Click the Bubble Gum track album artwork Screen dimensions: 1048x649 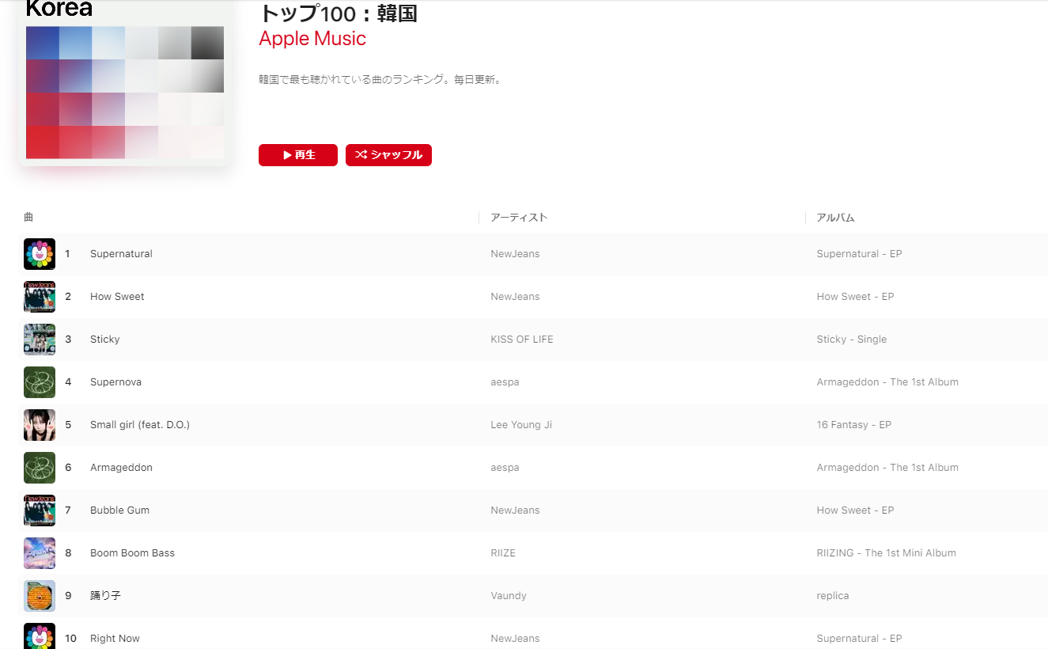[40, 510]
